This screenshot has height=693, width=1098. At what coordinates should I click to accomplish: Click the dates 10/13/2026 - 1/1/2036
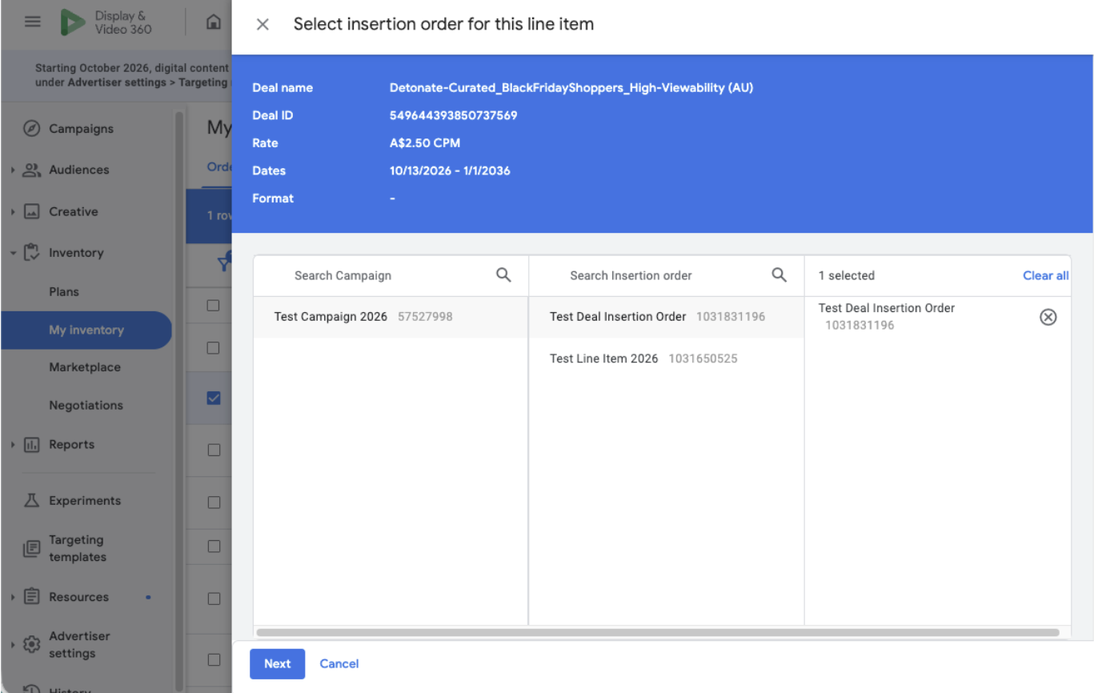coord(450,170)
